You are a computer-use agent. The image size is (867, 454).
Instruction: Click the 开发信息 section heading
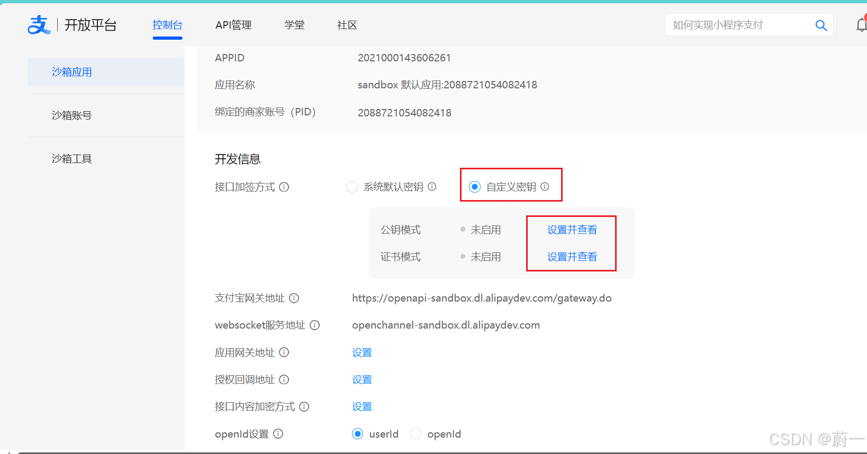pyautogui.click(x=238, y=159)
